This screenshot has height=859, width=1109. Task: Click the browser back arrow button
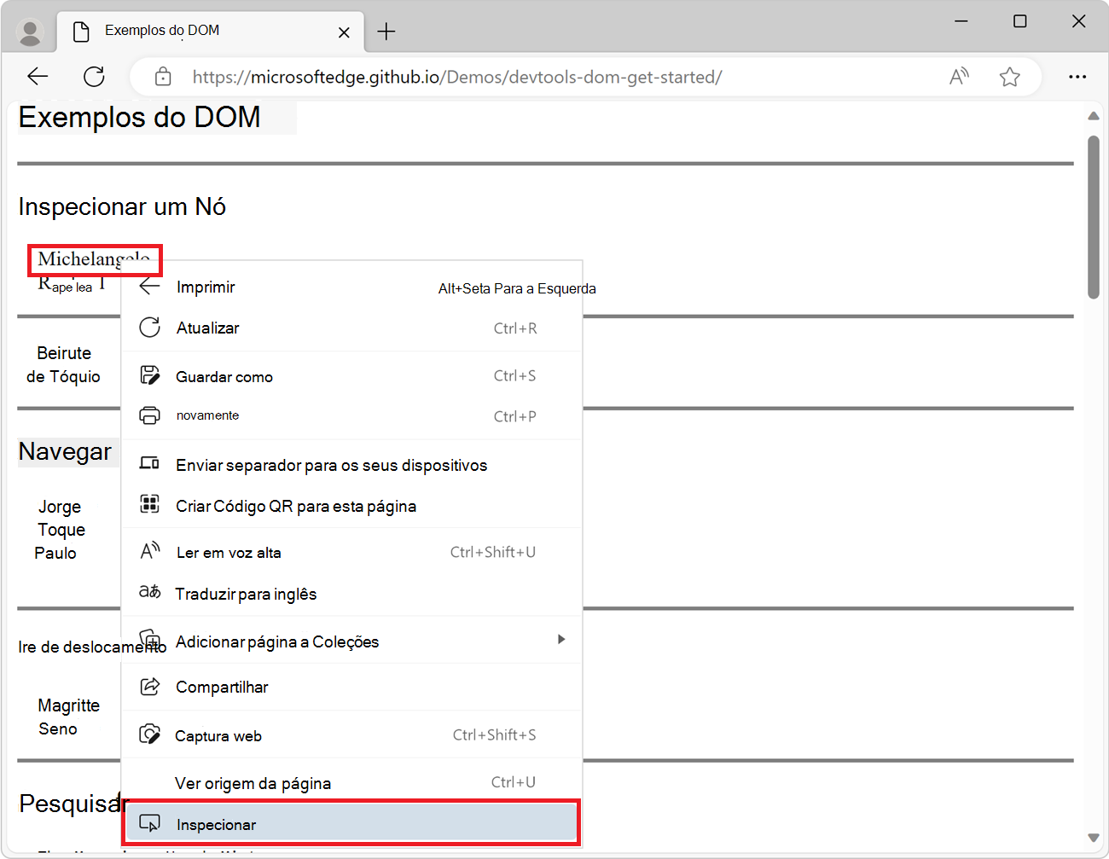tap(38, 77)
